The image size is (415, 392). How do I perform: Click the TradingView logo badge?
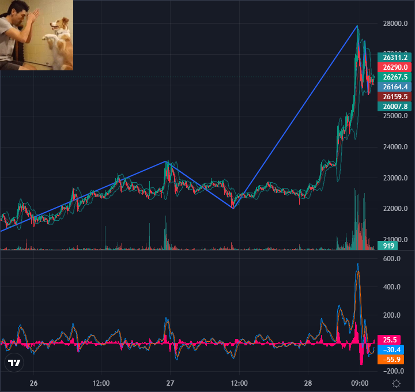pyautogui.click(x=14, y=363)
